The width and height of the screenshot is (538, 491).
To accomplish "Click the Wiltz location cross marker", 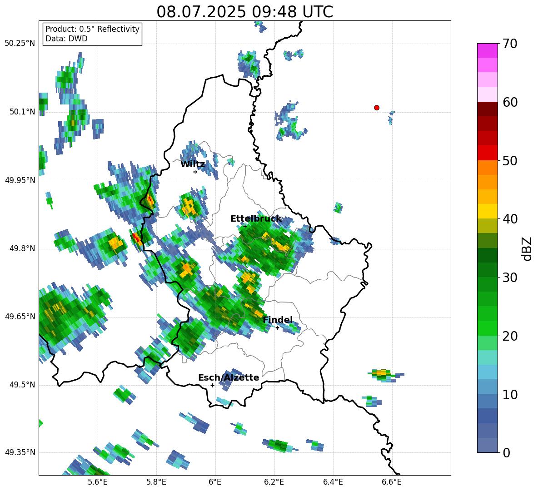I will coord(195,172).
